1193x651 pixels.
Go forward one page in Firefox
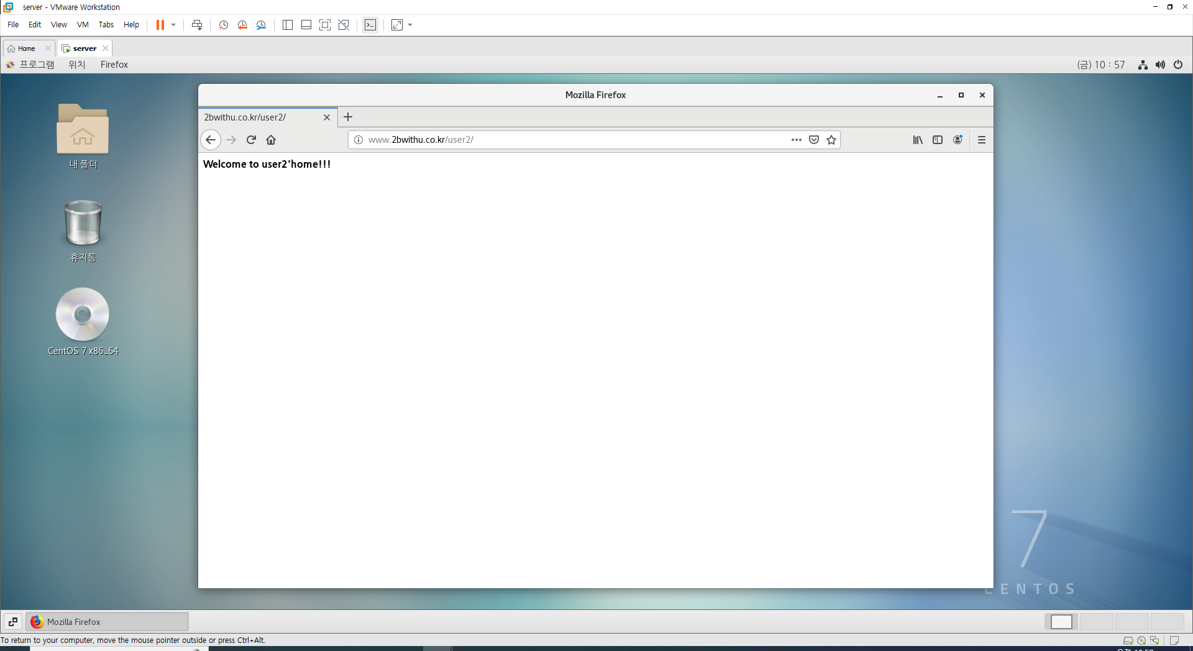[231, 140]
